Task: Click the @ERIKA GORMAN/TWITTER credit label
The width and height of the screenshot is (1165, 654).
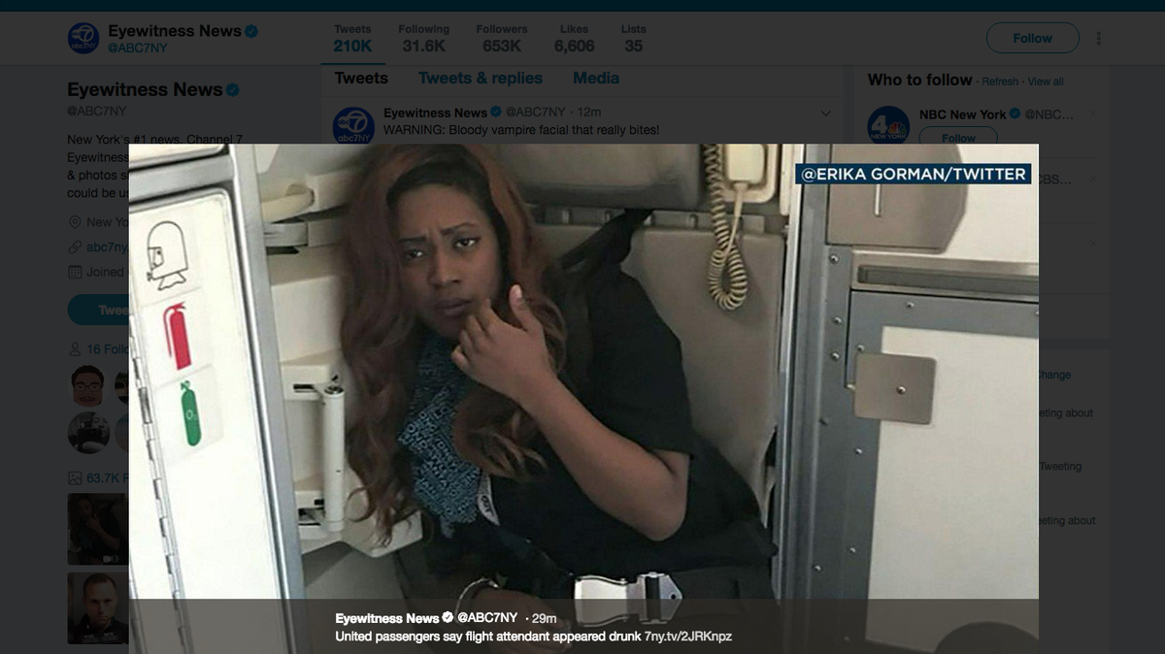Action: pos(914,174)
